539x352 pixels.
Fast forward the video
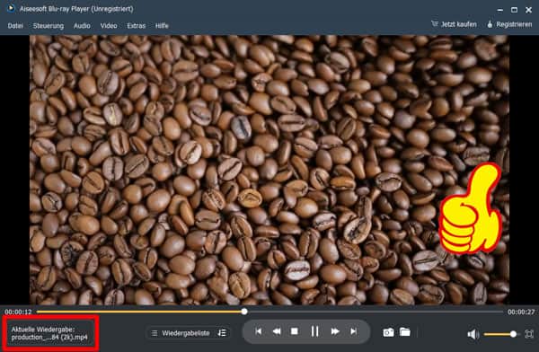tap(335, 331)
